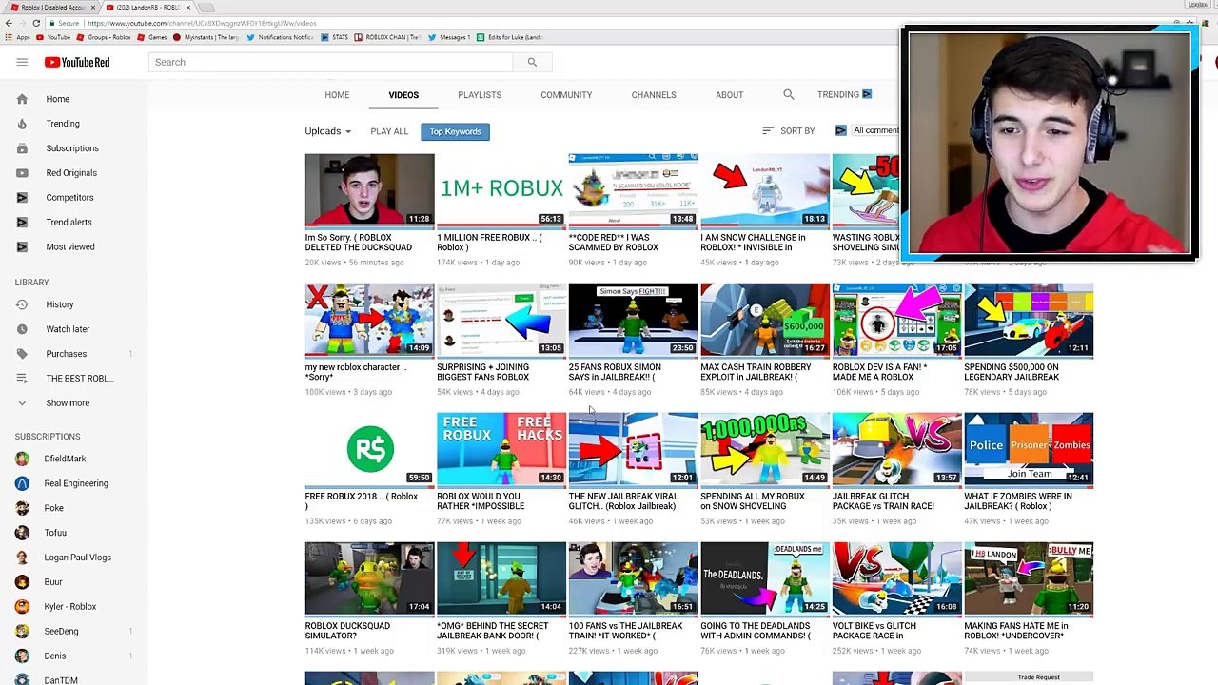Open the Notifications Twitter bookmark

(280, 37)
